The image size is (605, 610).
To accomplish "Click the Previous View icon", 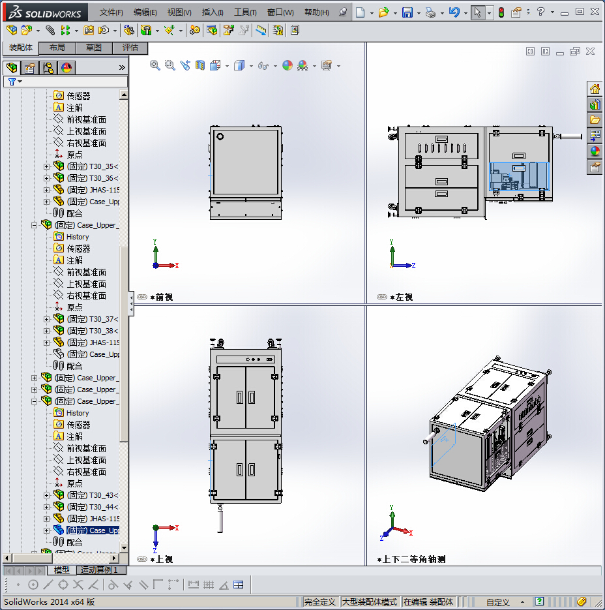I will 185,65.
